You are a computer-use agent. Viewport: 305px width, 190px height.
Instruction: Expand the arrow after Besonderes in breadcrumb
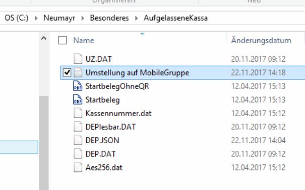click(x=136, y=18)
